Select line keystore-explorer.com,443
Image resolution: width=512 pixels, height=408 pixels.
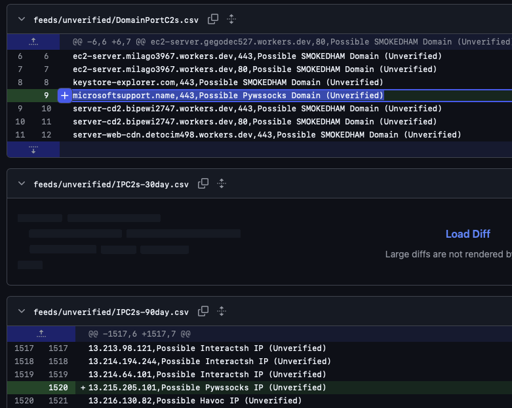pos(228,82)
